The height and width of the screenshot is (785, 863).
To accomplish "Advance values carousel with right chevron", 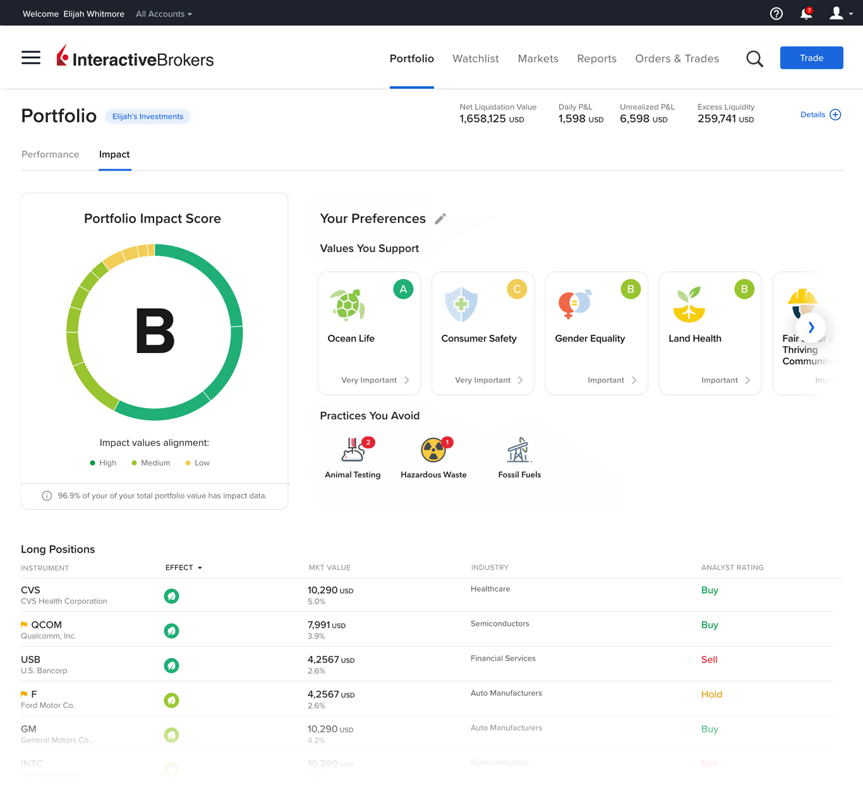I will (x=811, y=328).
